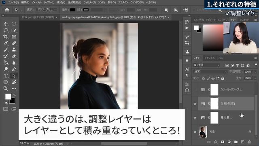Screen dimensions: 259x146
Task: Hide the 色相・彩度 1 layer
Action: click(195, 104)
